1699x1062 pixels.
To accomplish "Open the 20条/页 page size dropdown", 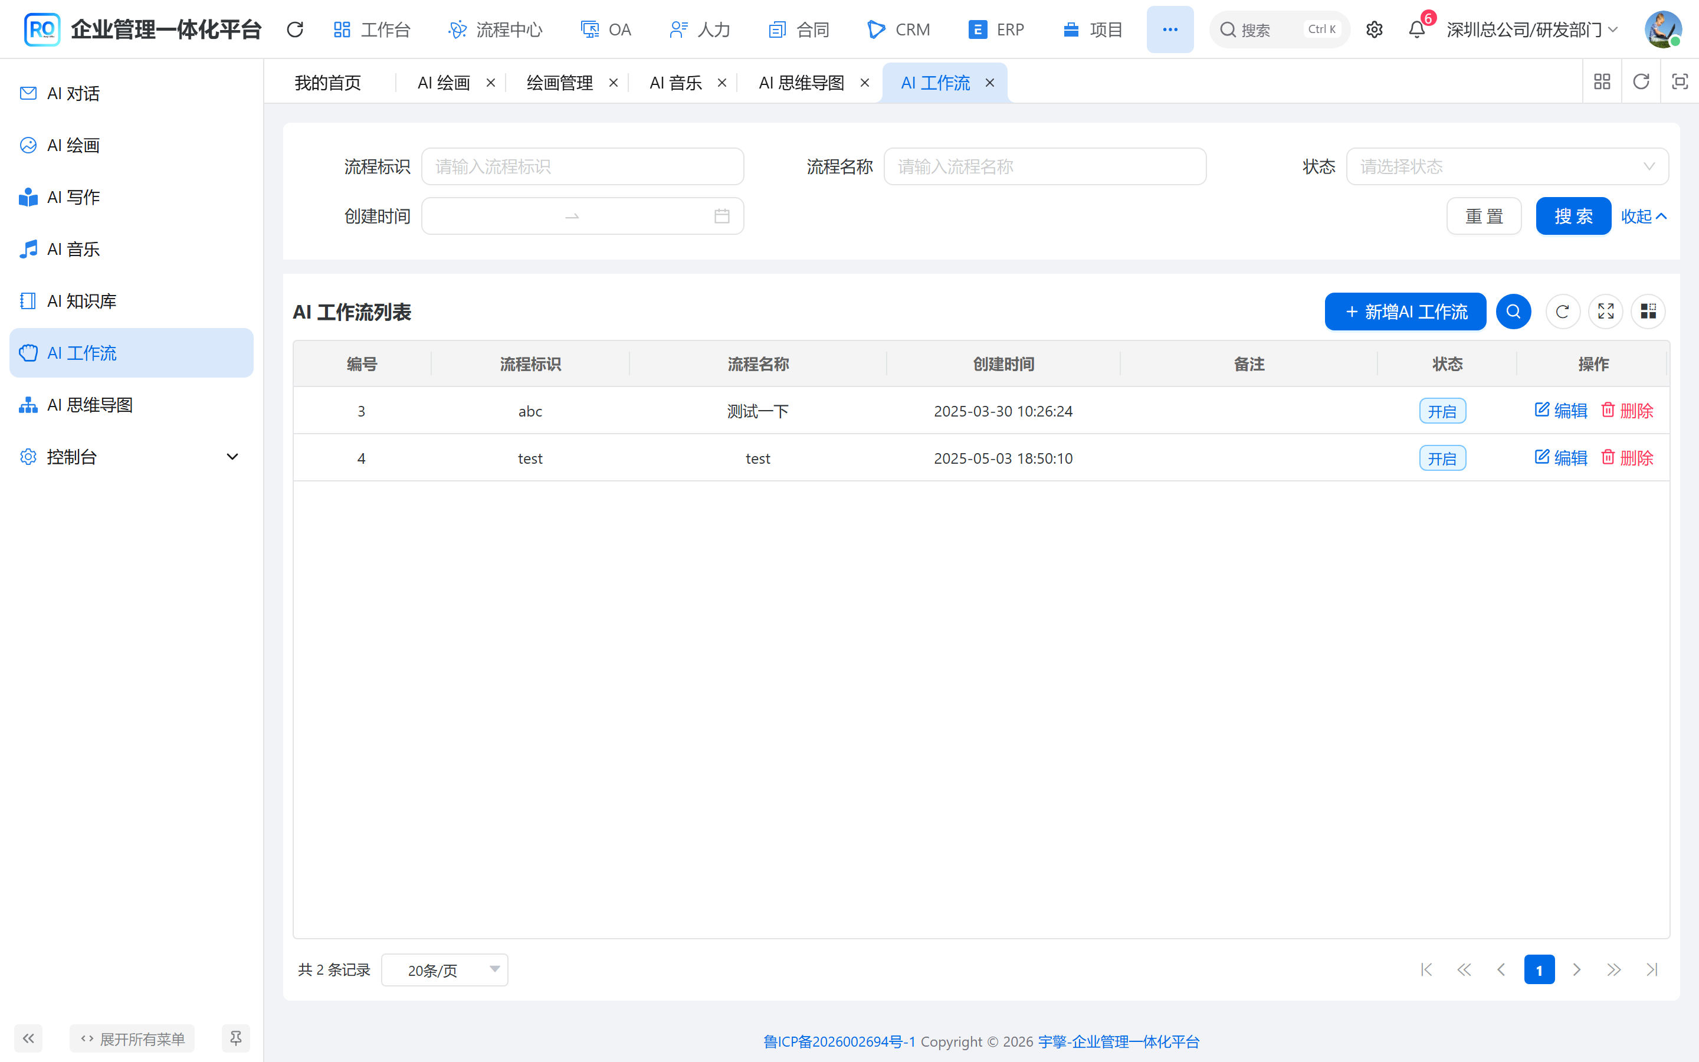I will 444,970.
